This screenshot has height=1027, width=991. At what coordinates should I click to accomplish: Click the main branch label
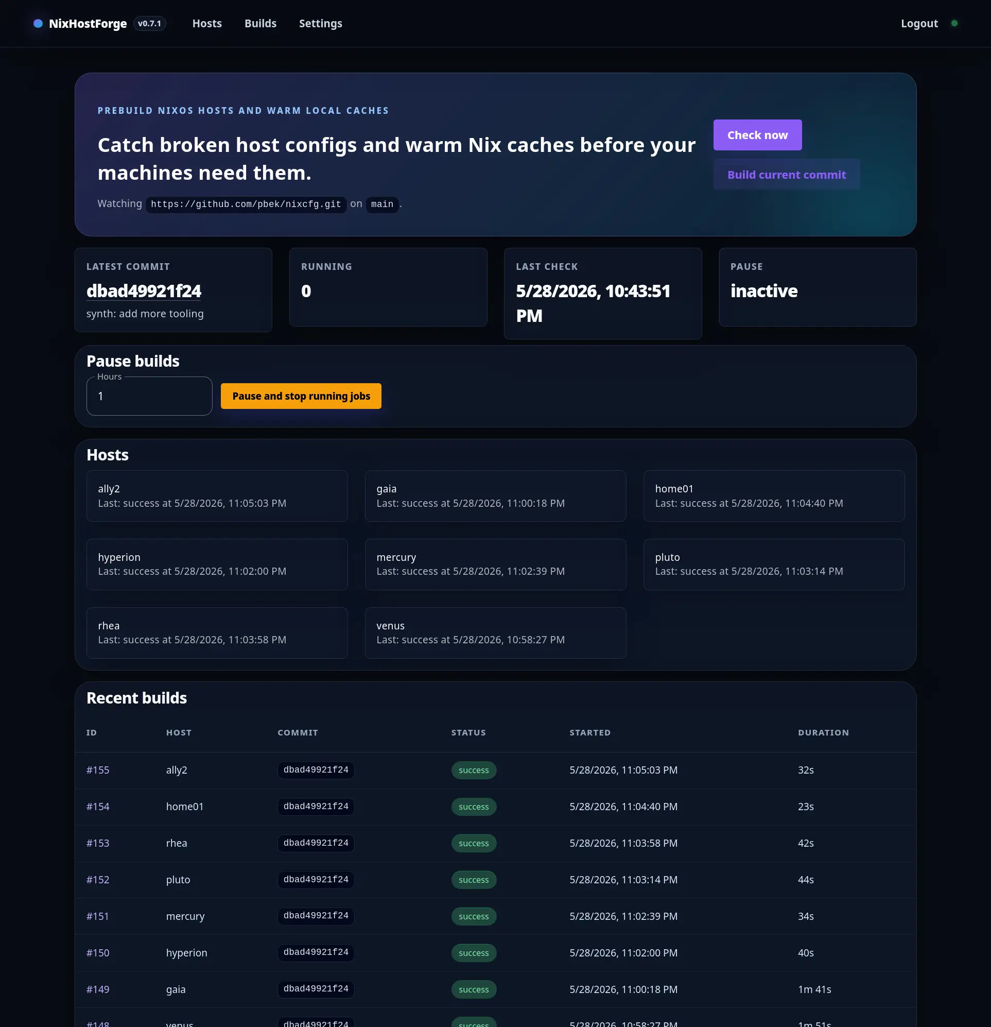(382, 204)
